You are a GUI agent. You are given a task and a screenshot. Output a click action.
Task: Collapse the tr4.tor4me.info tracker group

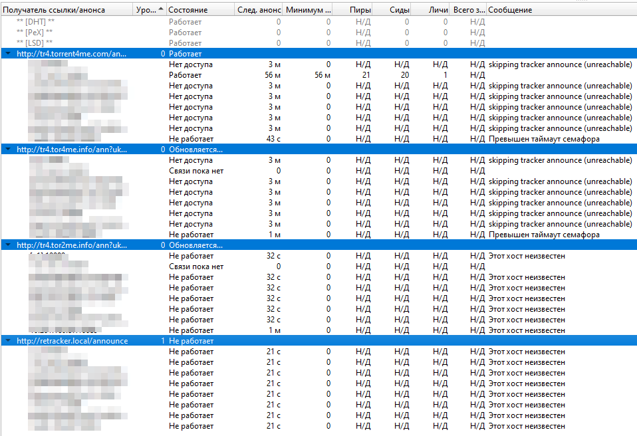click(x=7, y=150)
